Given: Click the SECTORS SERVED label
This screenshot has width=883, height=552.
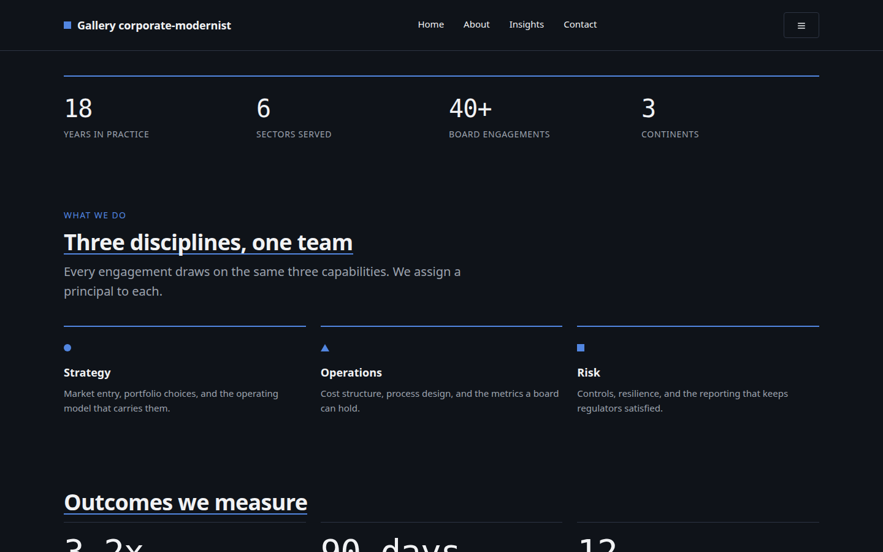Looking at the screenshot, I should 294,134.
